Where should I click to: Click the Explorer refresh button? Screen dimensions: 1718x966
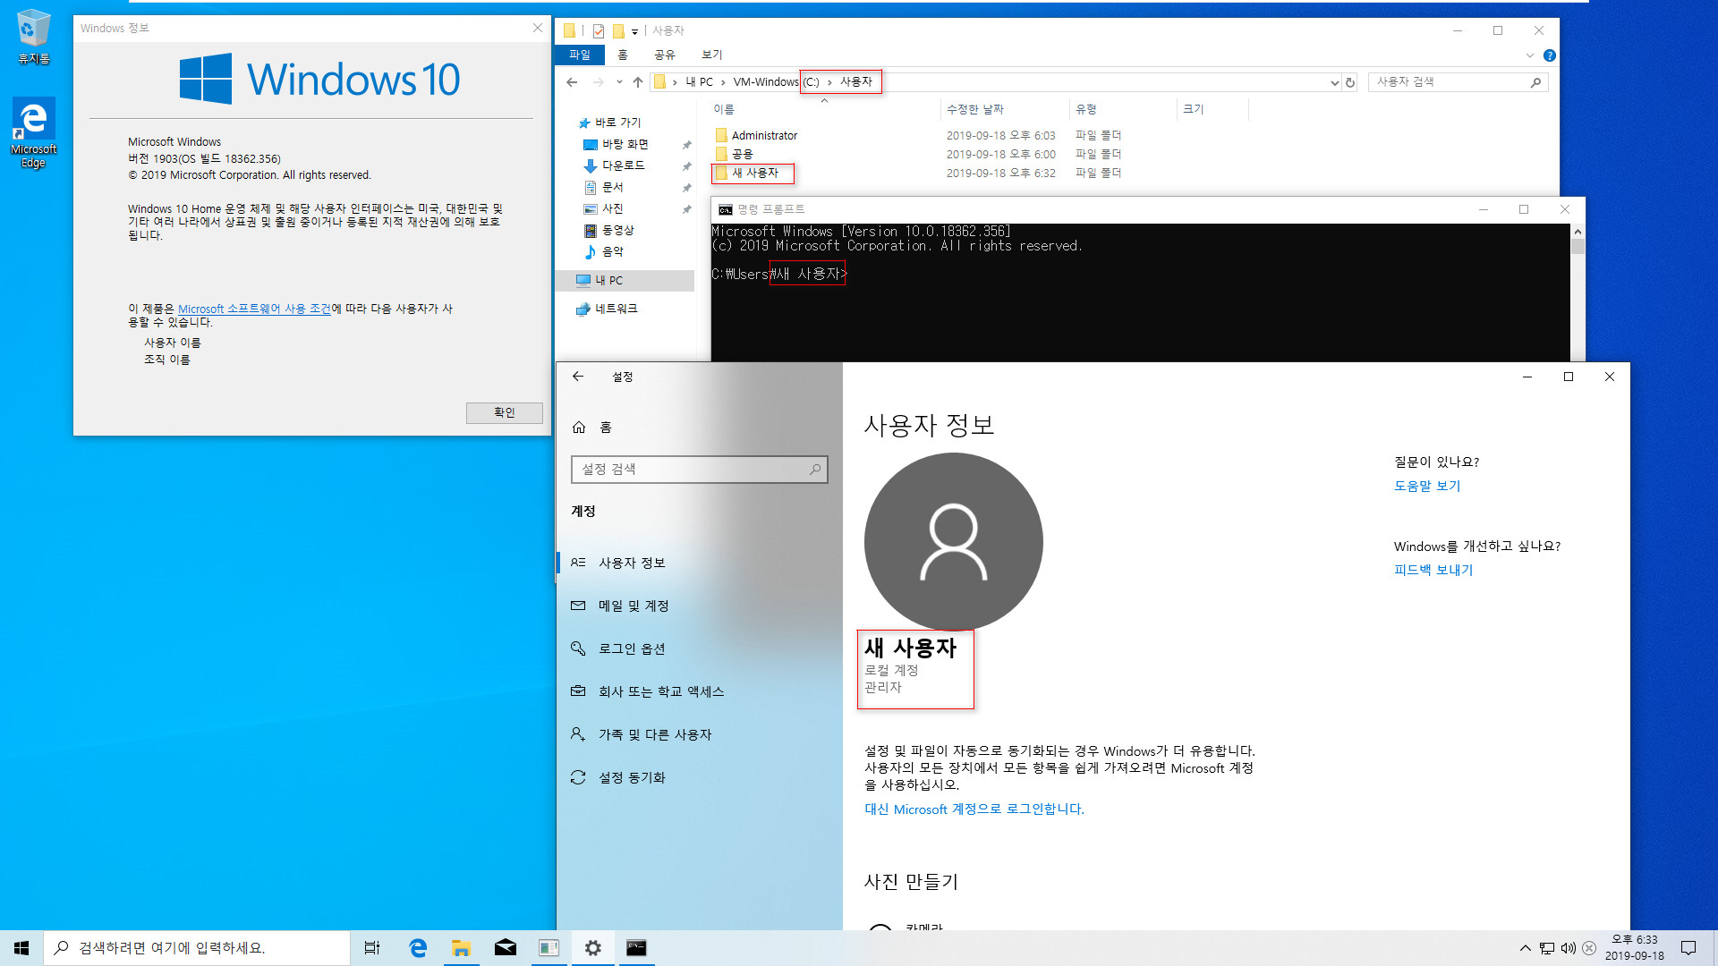(x=1350, y=82)
